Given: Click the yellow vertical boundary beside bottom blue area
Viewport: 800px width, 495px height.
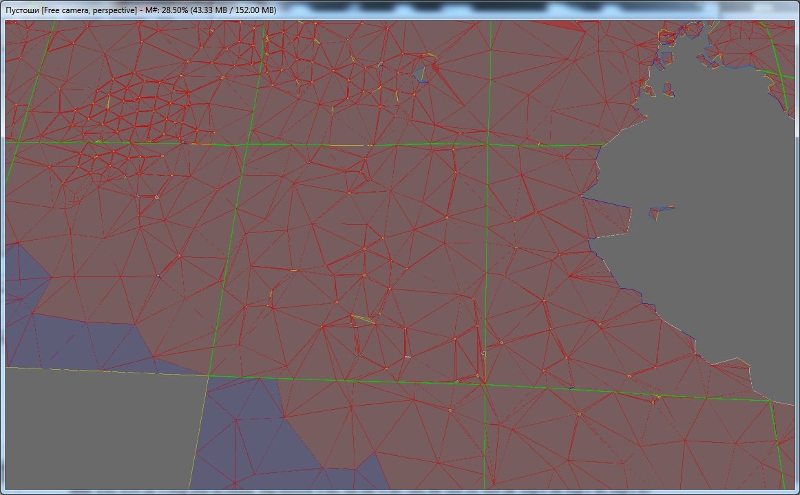Looking at the screenshot, I should pyautogui.click(x=198, y=433).
